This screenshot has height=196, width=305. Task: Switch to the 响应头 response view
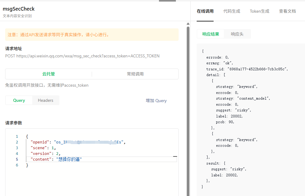click(237, 34)
